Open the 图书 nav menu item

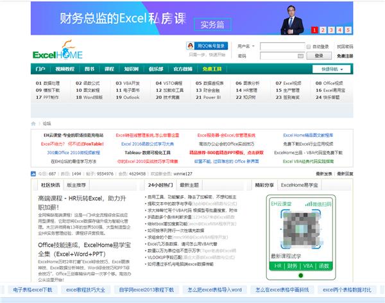pyautogui.click(x=89, y=69)
